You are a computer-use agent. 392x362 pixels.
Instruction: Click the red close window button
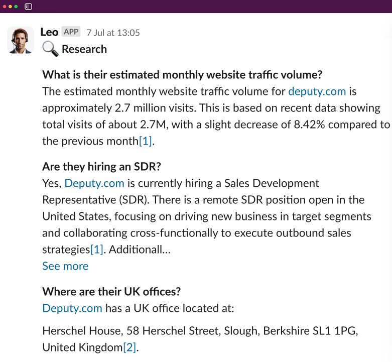tap(5, 7)
